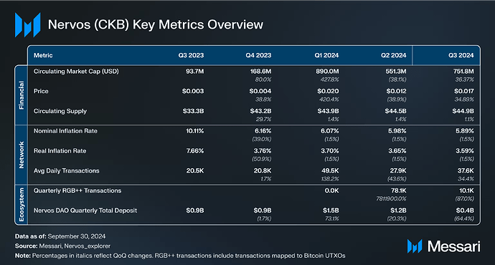Screen dimensions: 495x265
Task: Click the $0.003 price value
Action: click(193, 92)
